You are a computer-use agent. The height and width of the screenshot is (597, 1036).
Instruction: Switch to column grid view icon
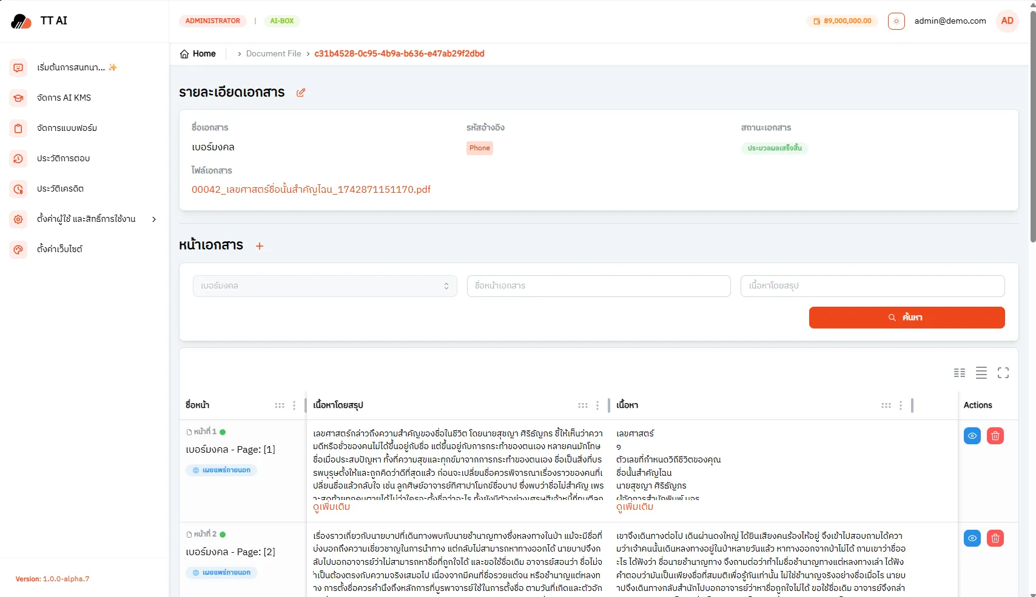(960, 373)
